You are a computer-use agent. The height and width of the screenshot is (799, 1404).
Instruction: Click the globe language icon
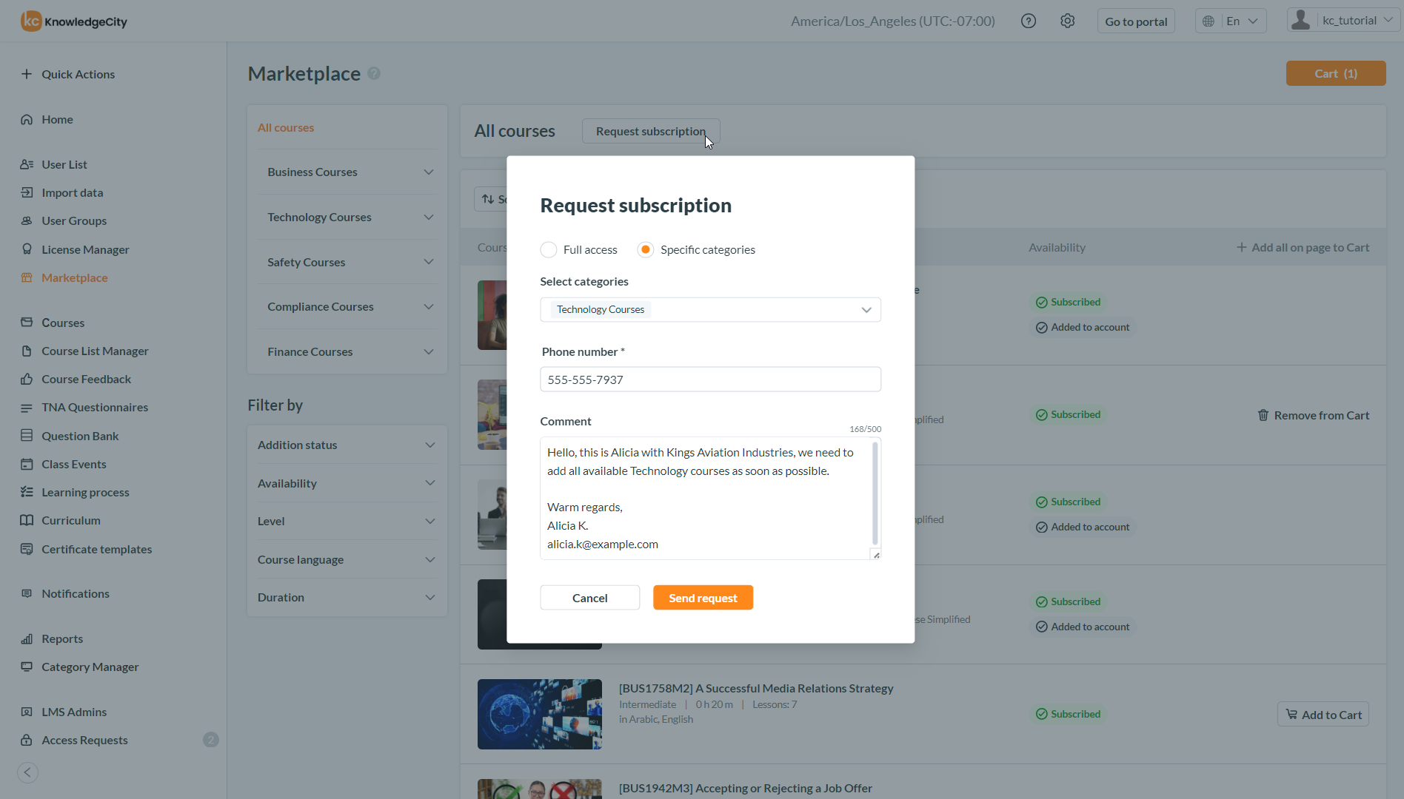coord(1209,21)
